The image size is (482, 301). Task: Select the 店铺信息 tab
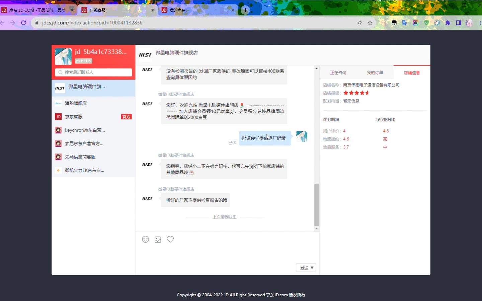pos(412,73)
